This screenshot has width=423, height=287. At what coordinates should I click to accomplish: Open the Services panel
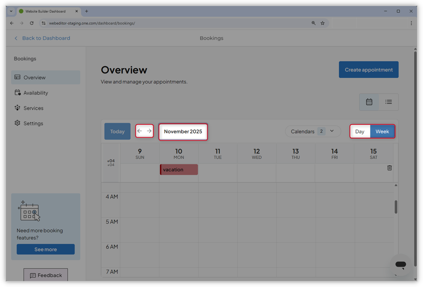tap(33, 108)
